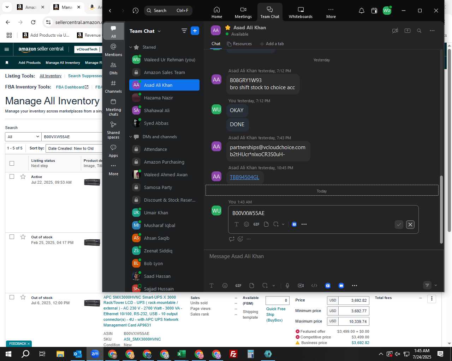Record audio message microphone icon
This screenshot has height=361, width=452.
click(x=287, y=286)
